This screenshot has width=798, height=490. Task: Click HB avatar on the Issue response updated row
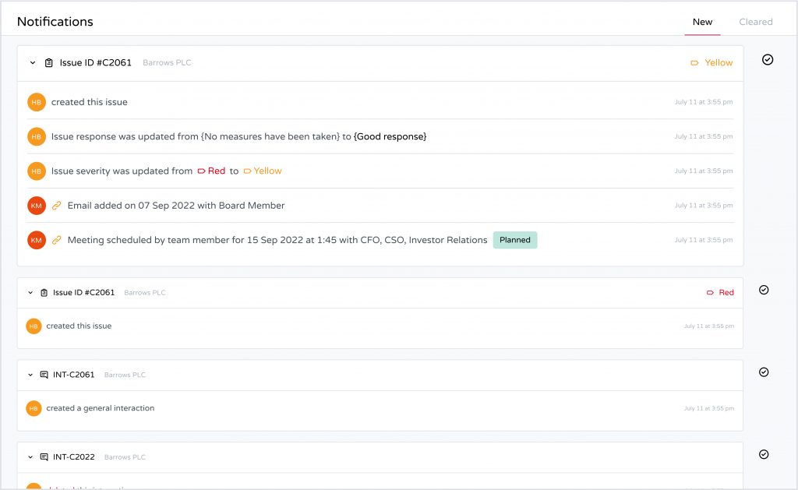click(x=37, y=137)
